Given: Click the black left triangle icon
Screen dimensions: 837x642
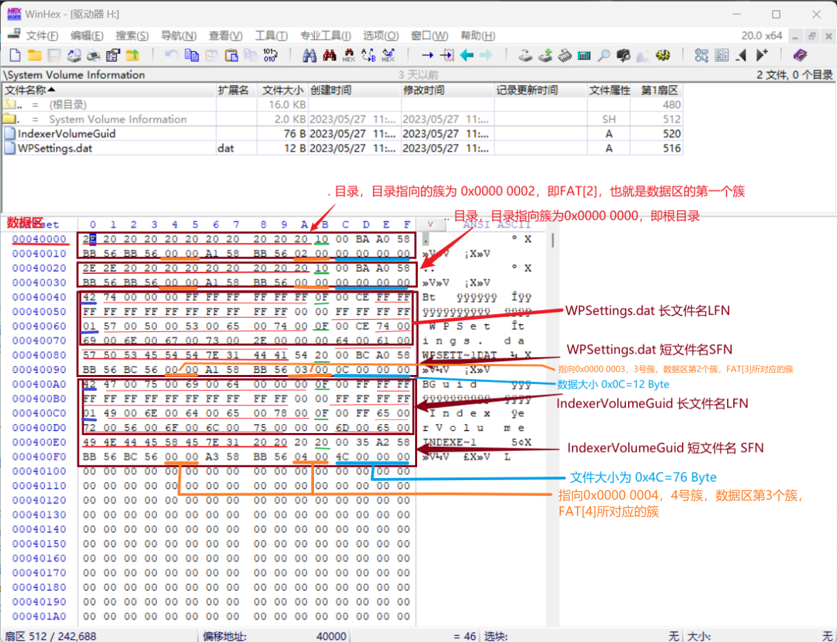Looking at the screenshot, I should click(x=742, y=55).
